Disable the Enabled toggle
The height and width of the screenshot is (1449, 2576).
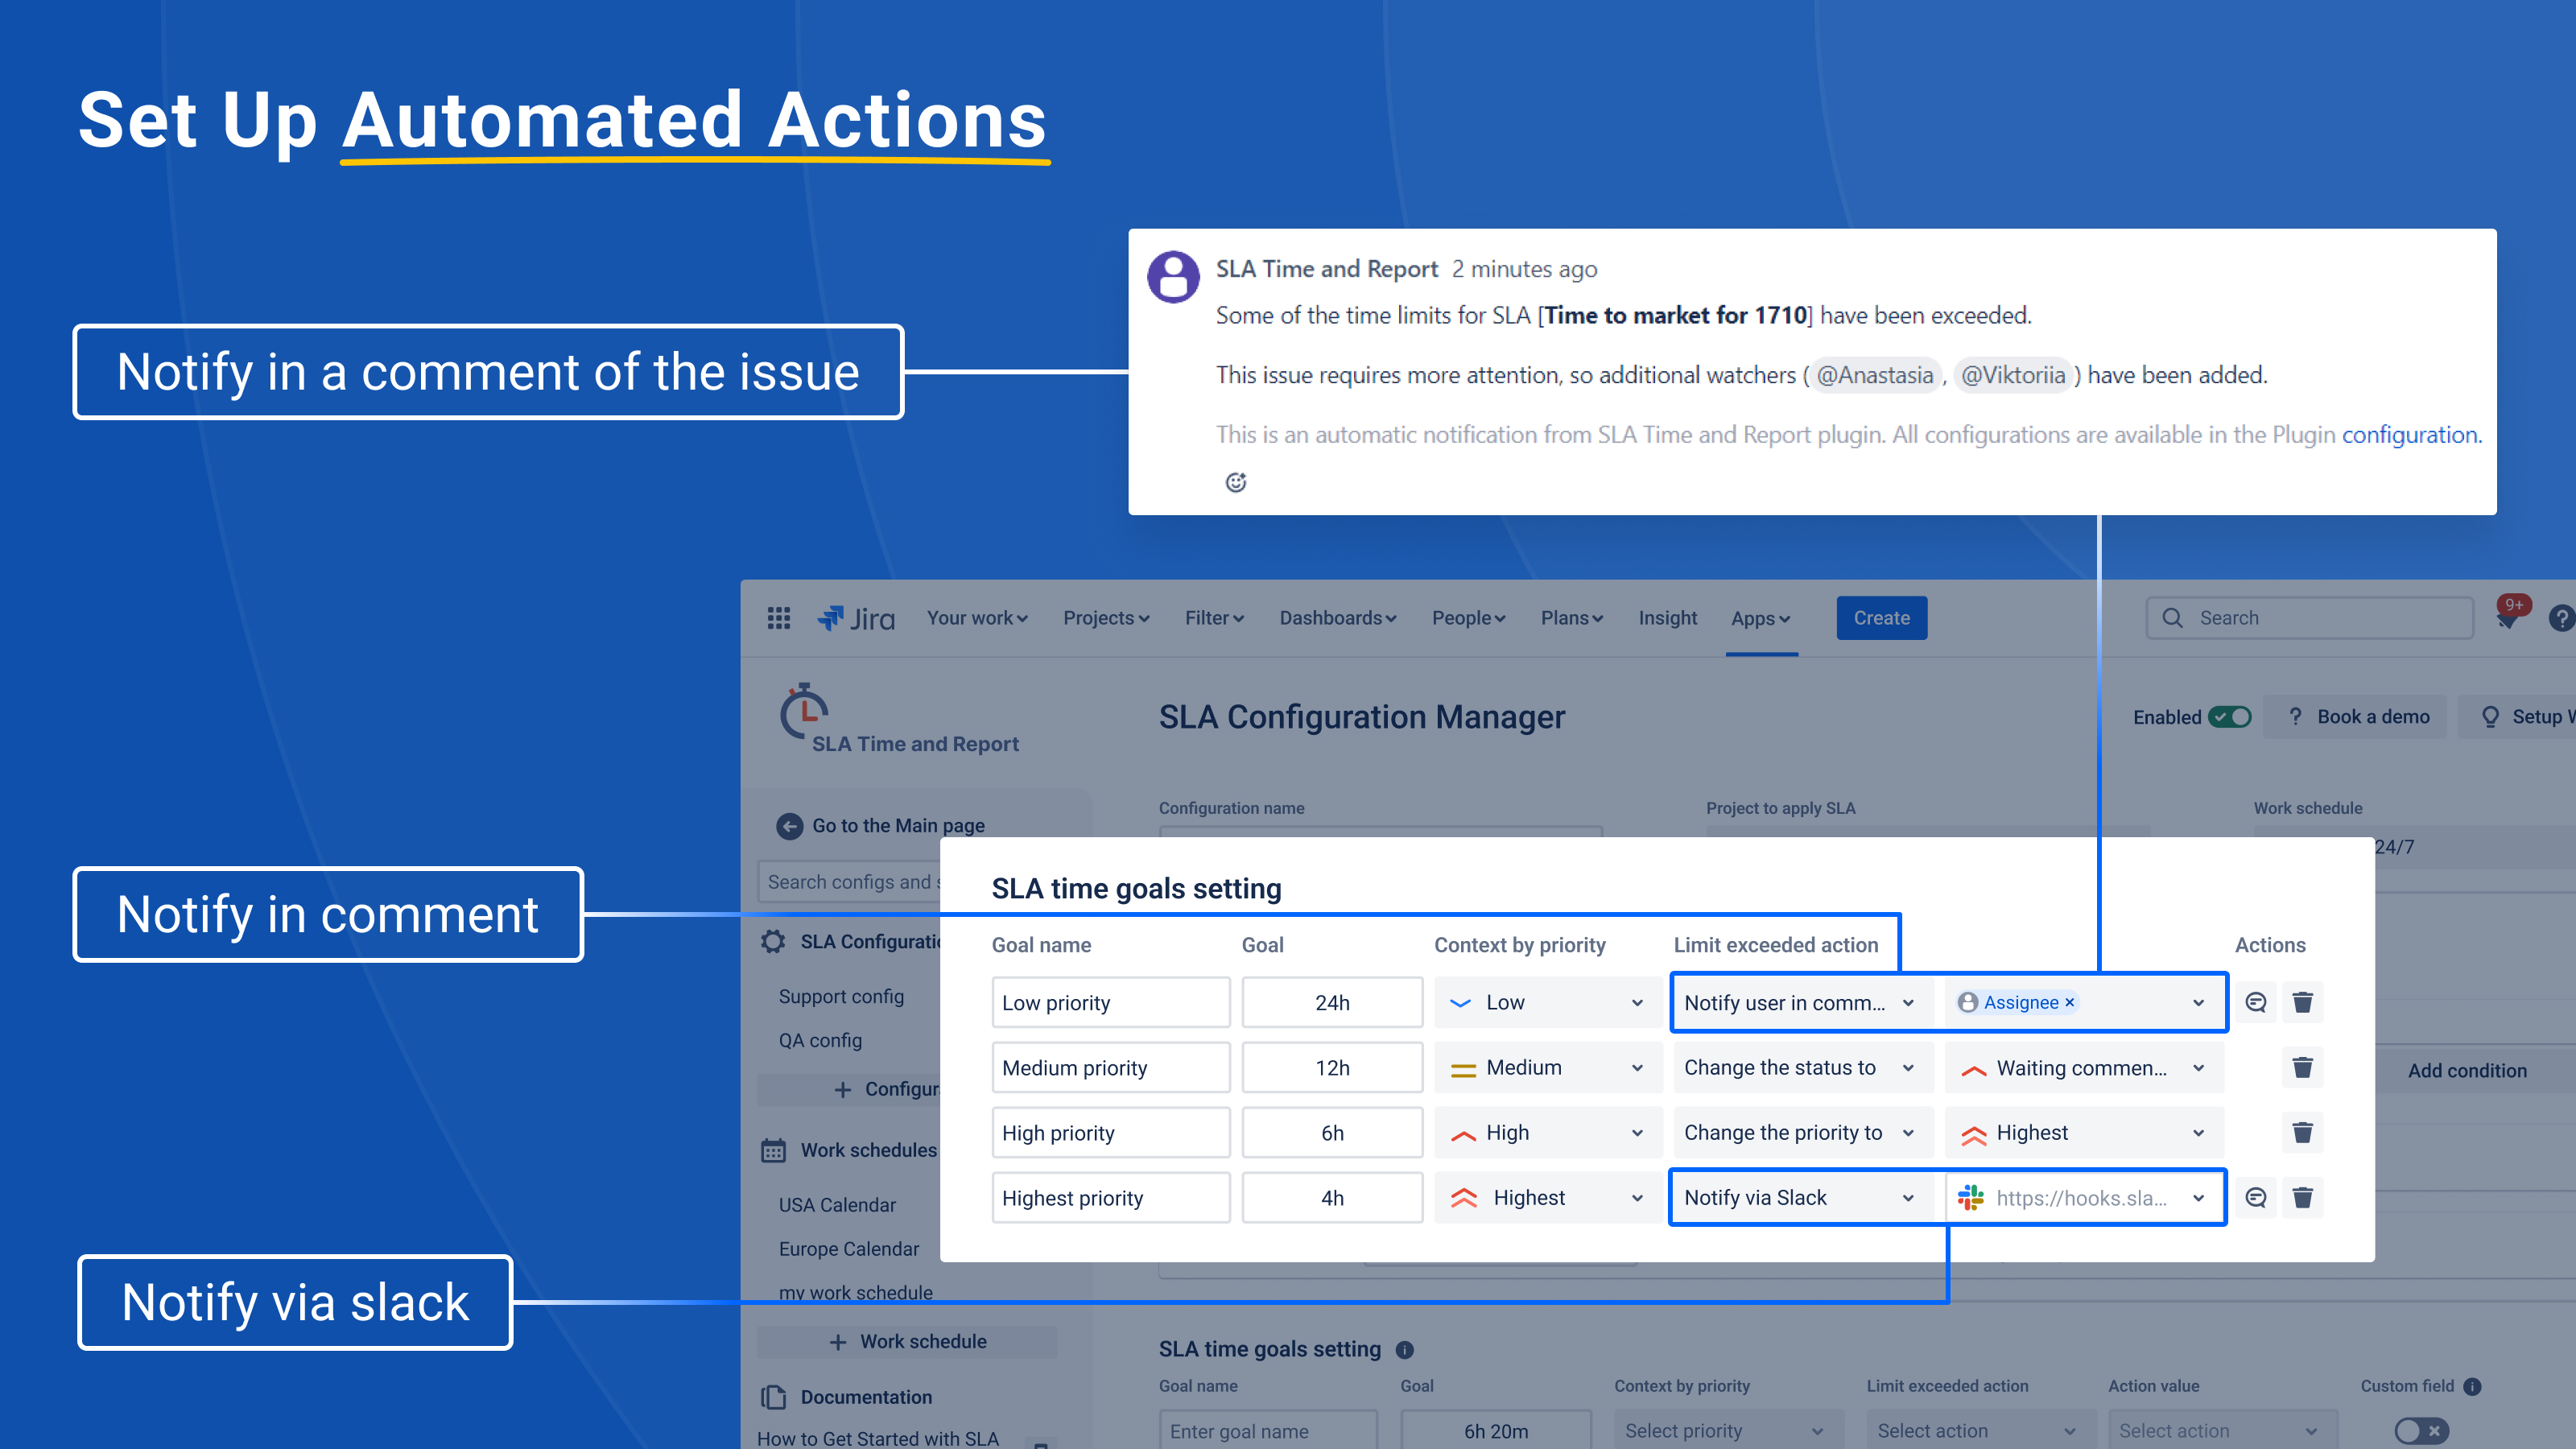[x=2231, y=716]
